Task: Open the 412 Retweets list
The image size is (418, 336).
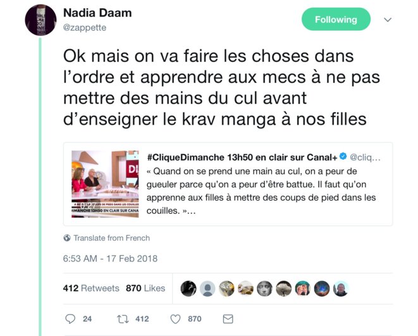Action: (91, 289)
